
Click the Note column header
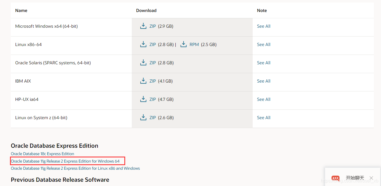(x=262, y=11)
